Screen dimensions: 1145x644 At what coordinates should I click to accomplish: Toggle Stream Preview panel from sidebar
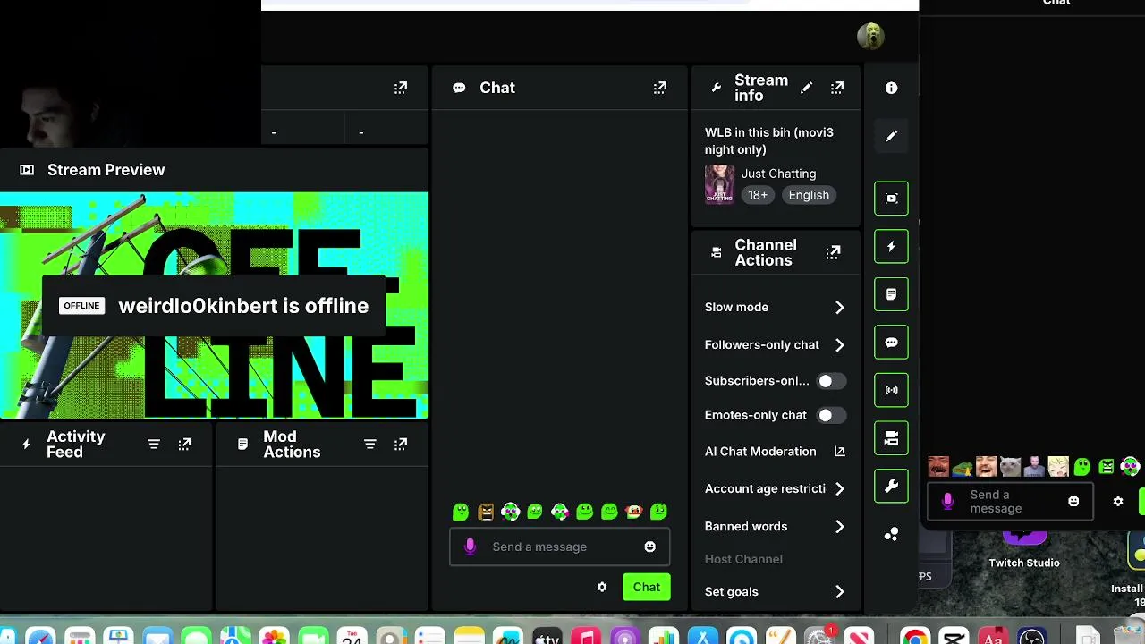coord(891,199)
